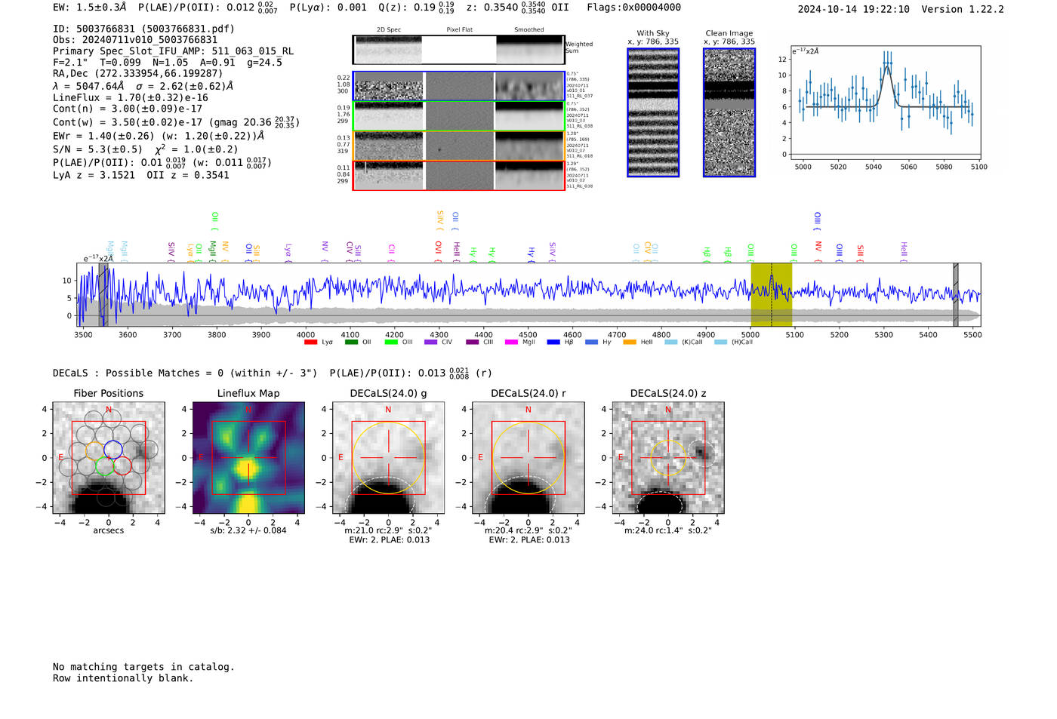Click the timestamp "2024-10-14 19:22:10"
This screenshot has height=719, width=1057.
pos(854,9)
